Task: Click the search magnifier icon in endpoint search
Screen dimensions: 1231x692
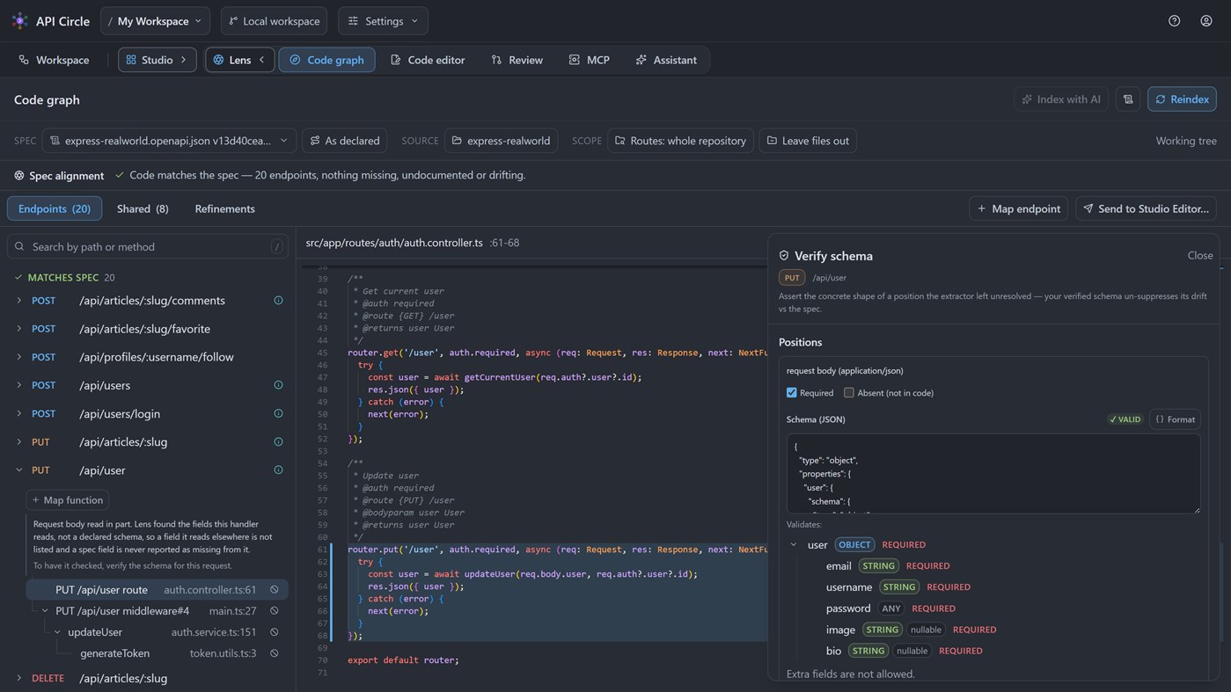Action: pos(19,247)
